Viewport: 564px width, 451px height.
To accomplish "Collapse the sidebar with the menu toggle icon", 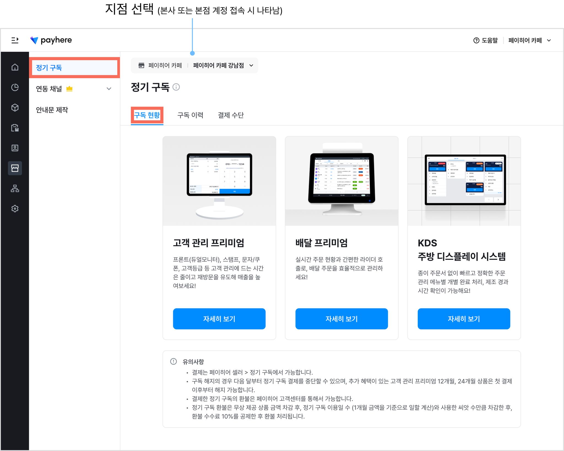I will tap(15, 40).
